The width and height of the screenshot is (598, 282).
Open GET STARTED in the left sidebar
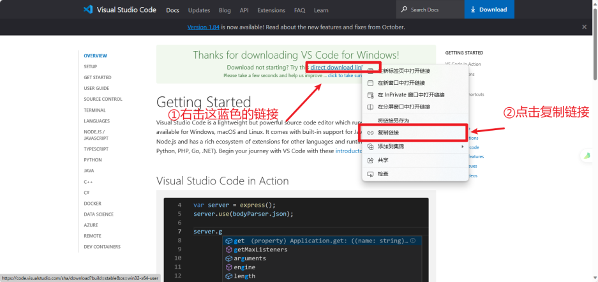pyautogui.click(x=98, y=77)
